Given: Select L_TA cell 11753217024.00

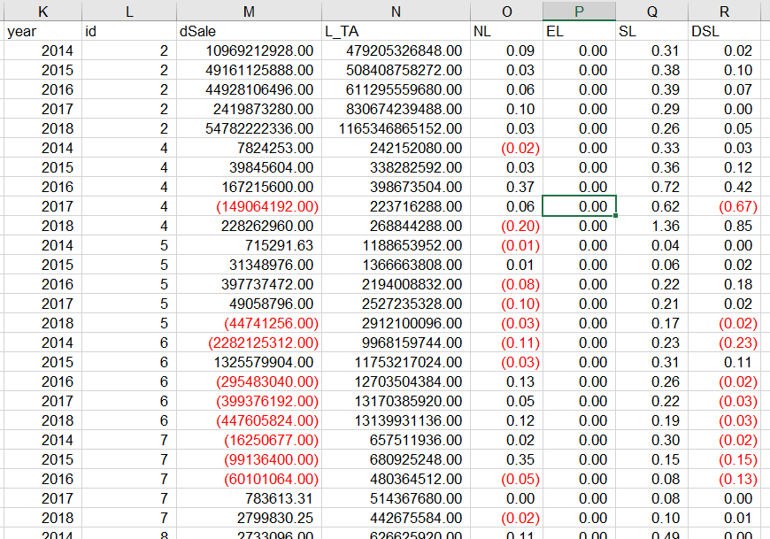Looking at the screenshot, I should tap(396, 362).
